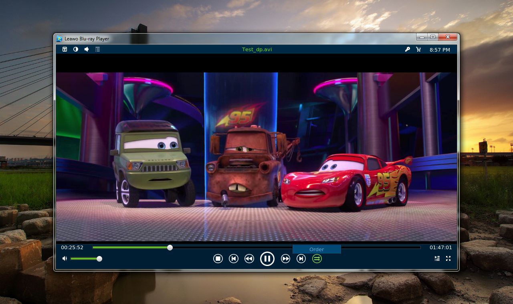The image size is (513, 304).
Task: Stop video playback
Action: (218, 259)
